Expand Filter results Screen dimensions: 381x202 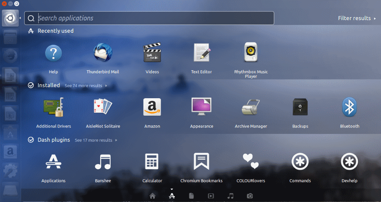point(357,18)
